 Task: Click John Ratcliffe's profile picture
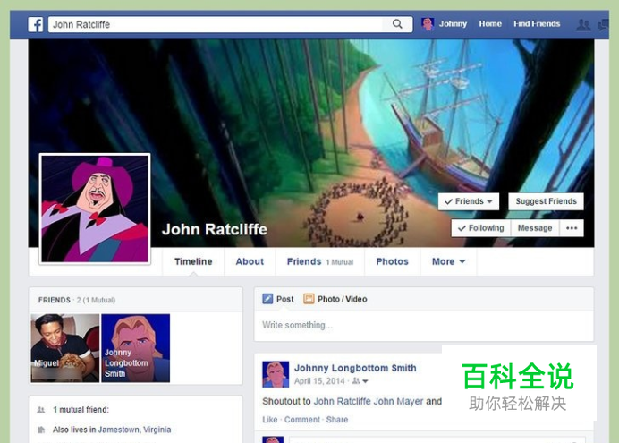(95, 209)
